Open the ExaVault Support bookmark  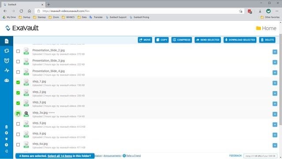tap(116, 17)
